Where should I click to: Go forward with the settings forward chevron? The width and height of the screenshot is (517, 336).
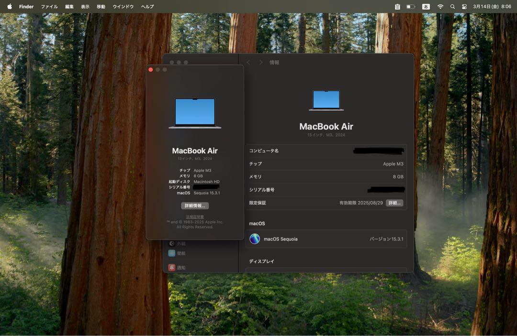pyautogui.click(x=261, y=62)
